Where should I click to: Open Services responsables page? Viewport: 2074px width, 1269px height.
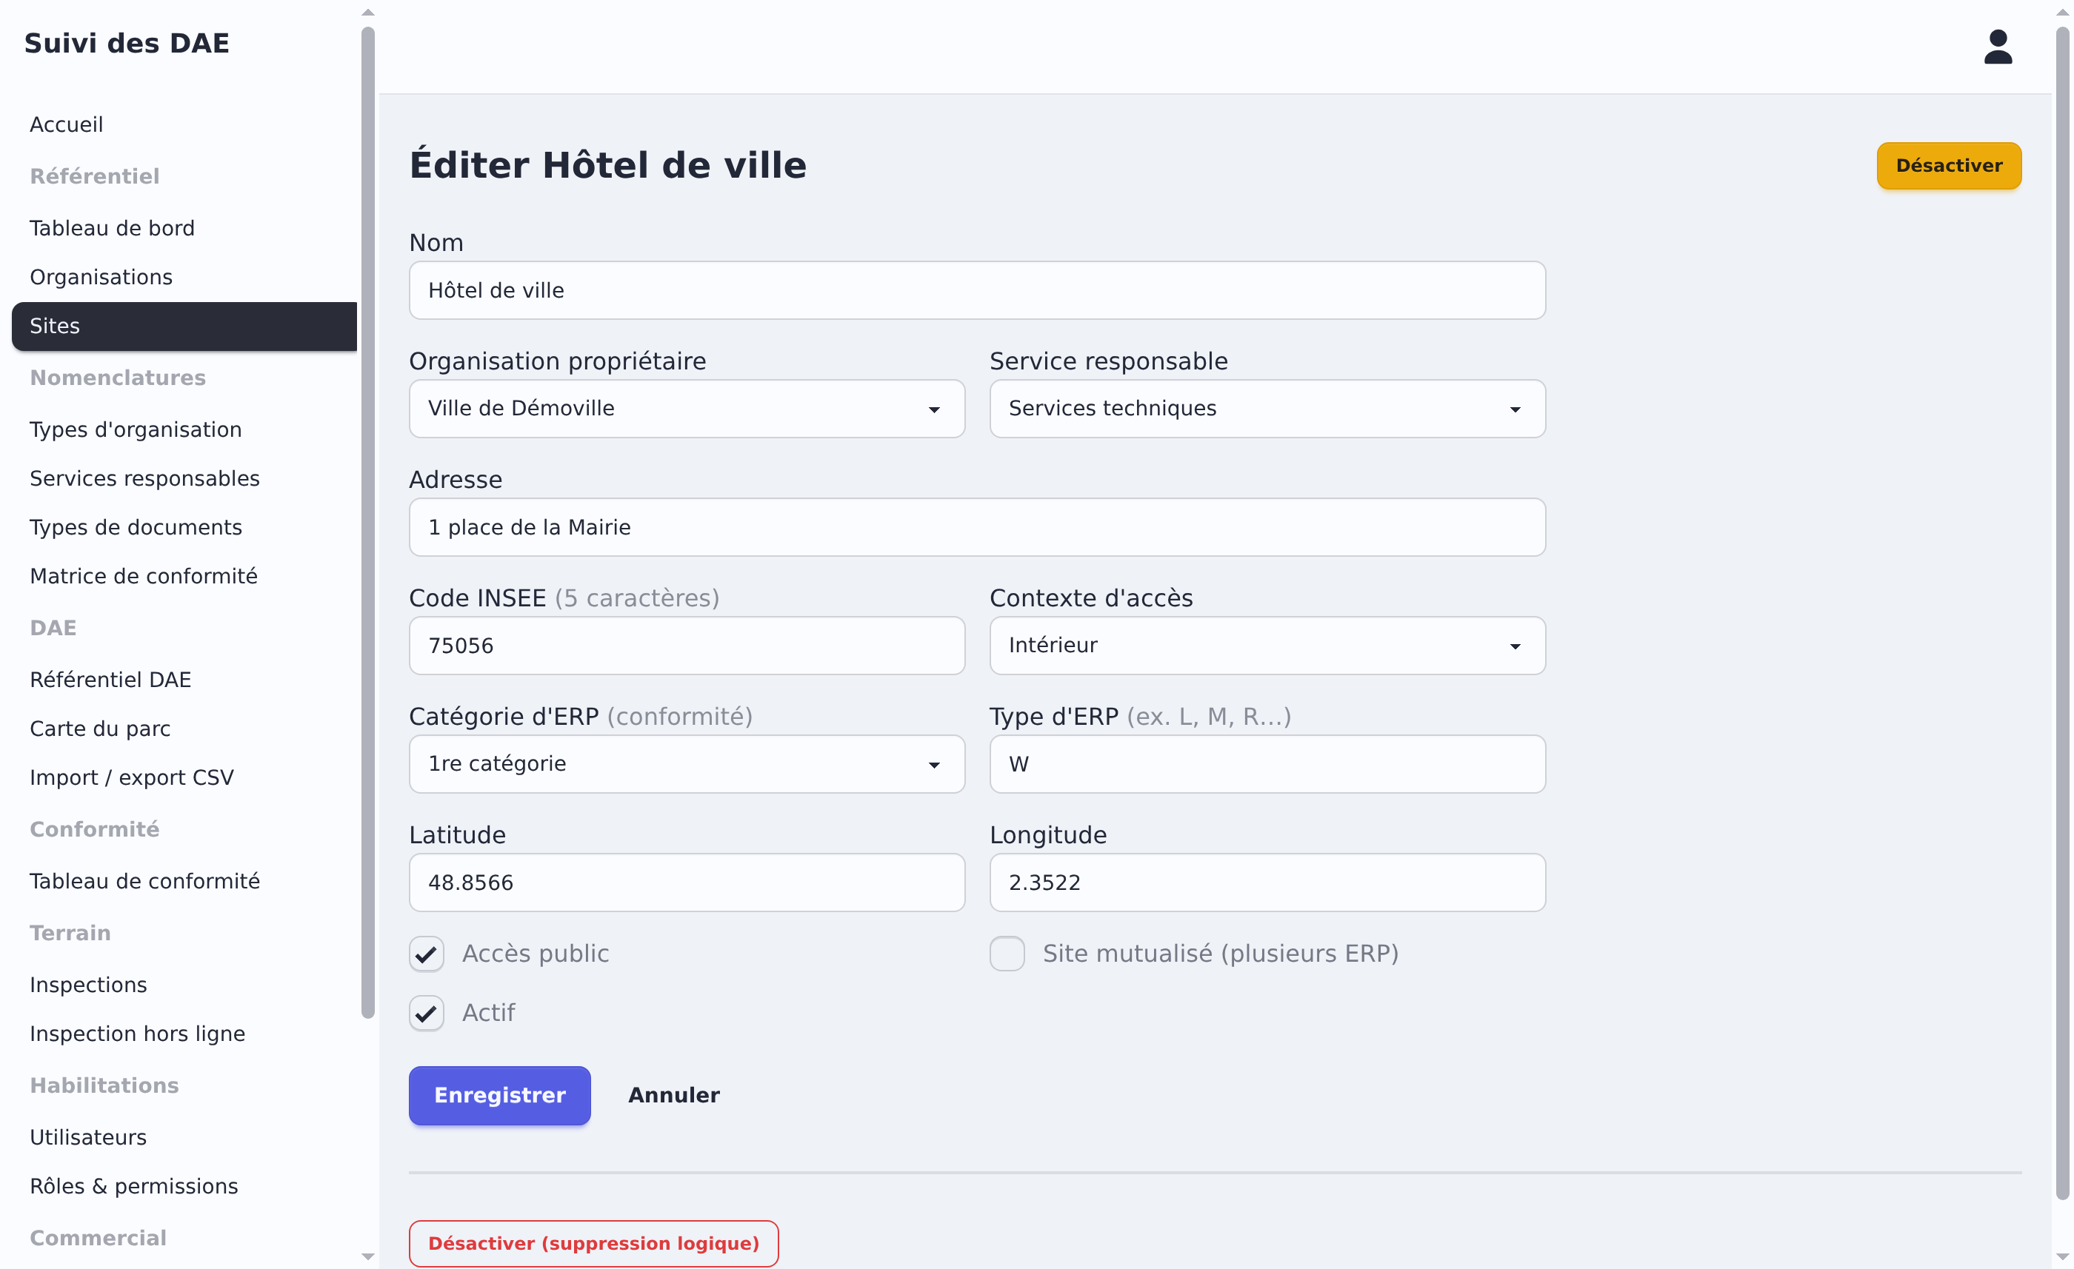184,478
